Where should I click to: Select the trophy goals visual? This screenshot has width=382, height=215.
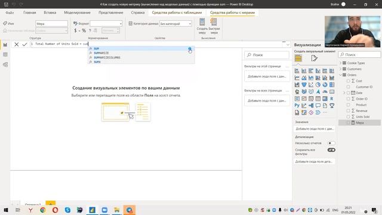click(x=332, y=106)
